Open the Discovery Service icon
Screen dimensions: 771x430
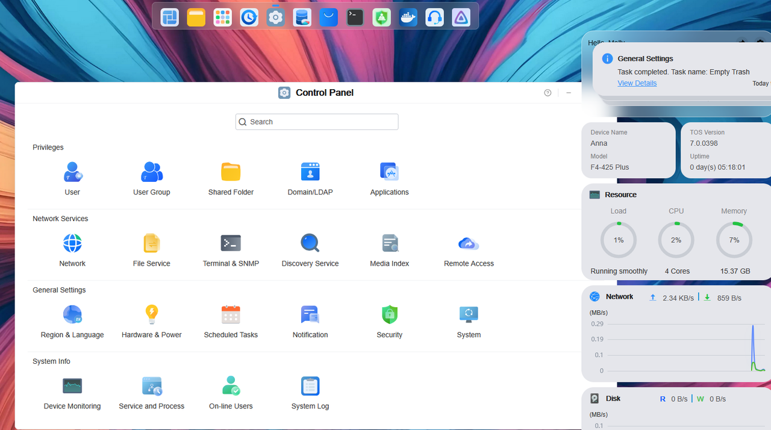point(310,243)
